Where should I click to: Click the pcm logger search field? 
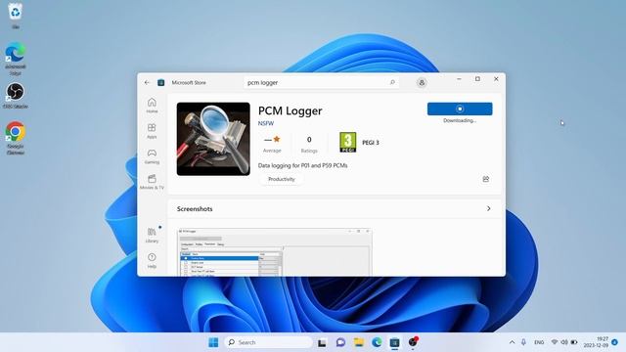(321, 82)
